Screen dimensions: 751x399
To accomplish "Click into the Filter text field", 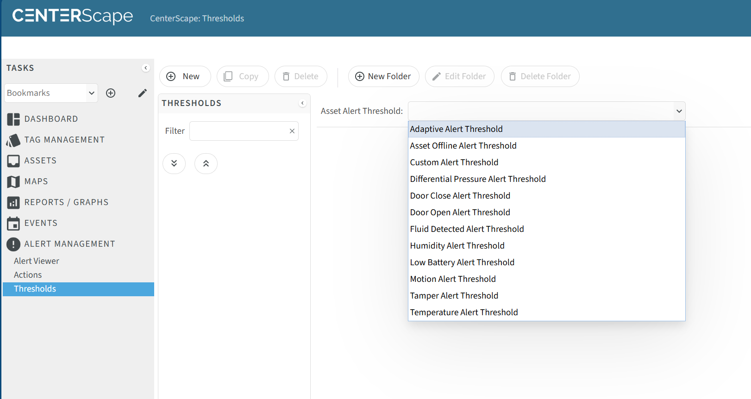I will pyautogui.click(x=238, y=131).
